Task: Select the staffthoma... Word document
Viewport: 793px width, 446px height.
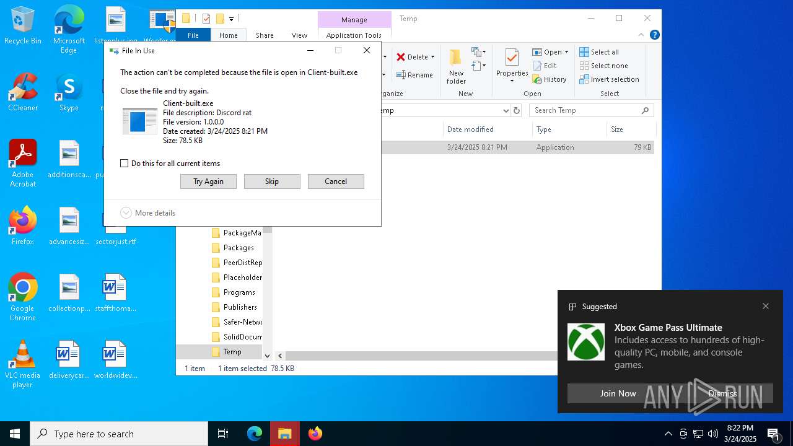Action: tap(115, 294)
